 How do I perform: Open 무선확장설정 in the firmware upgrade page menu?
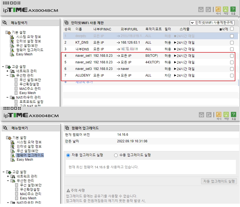[x=30, y=189]
